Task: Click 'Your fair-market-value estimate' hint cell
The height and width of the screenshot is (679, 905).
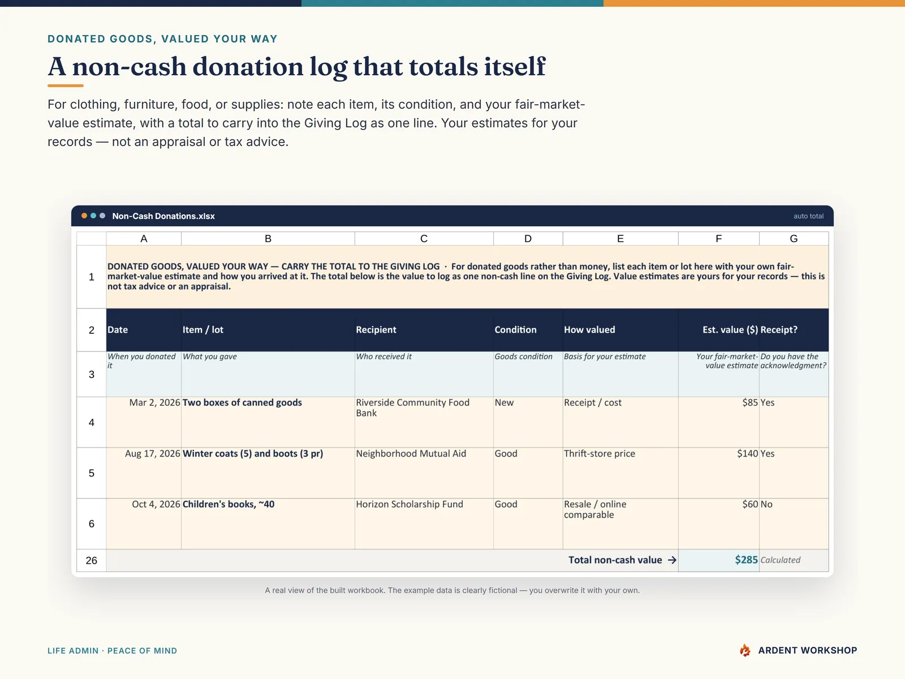Action: 719,374
